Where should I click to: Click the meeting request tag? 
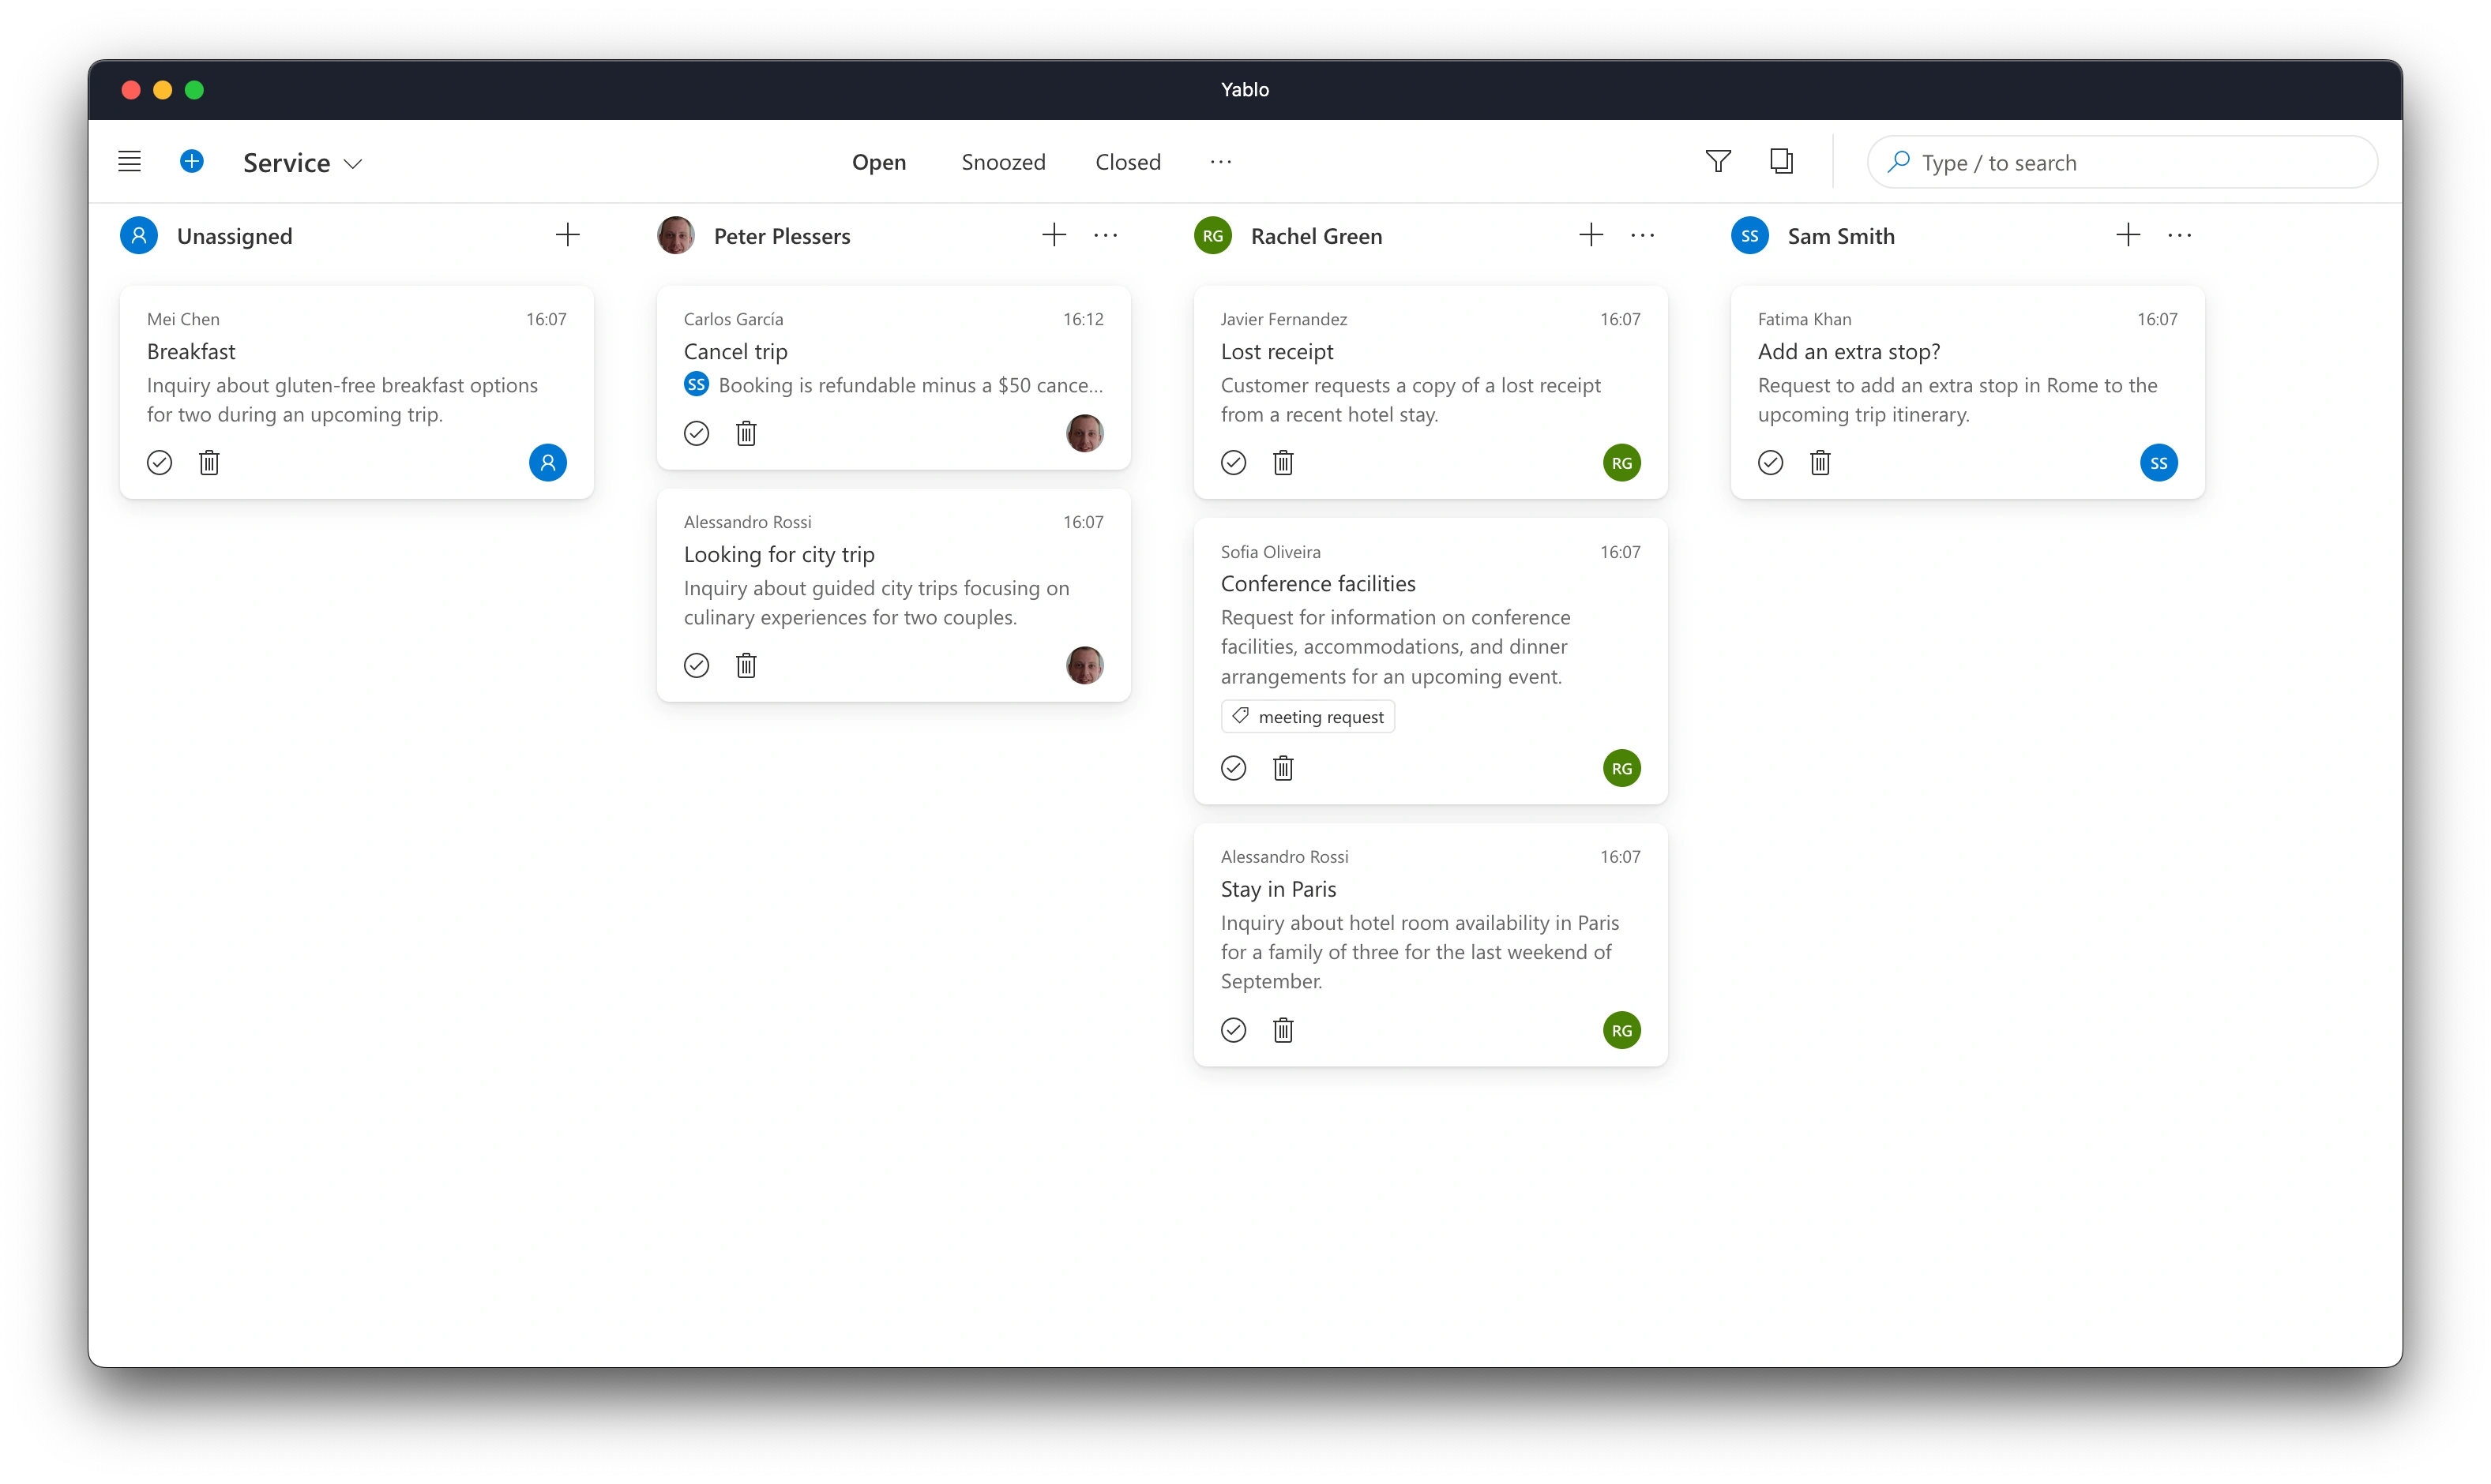[1306, 716]
